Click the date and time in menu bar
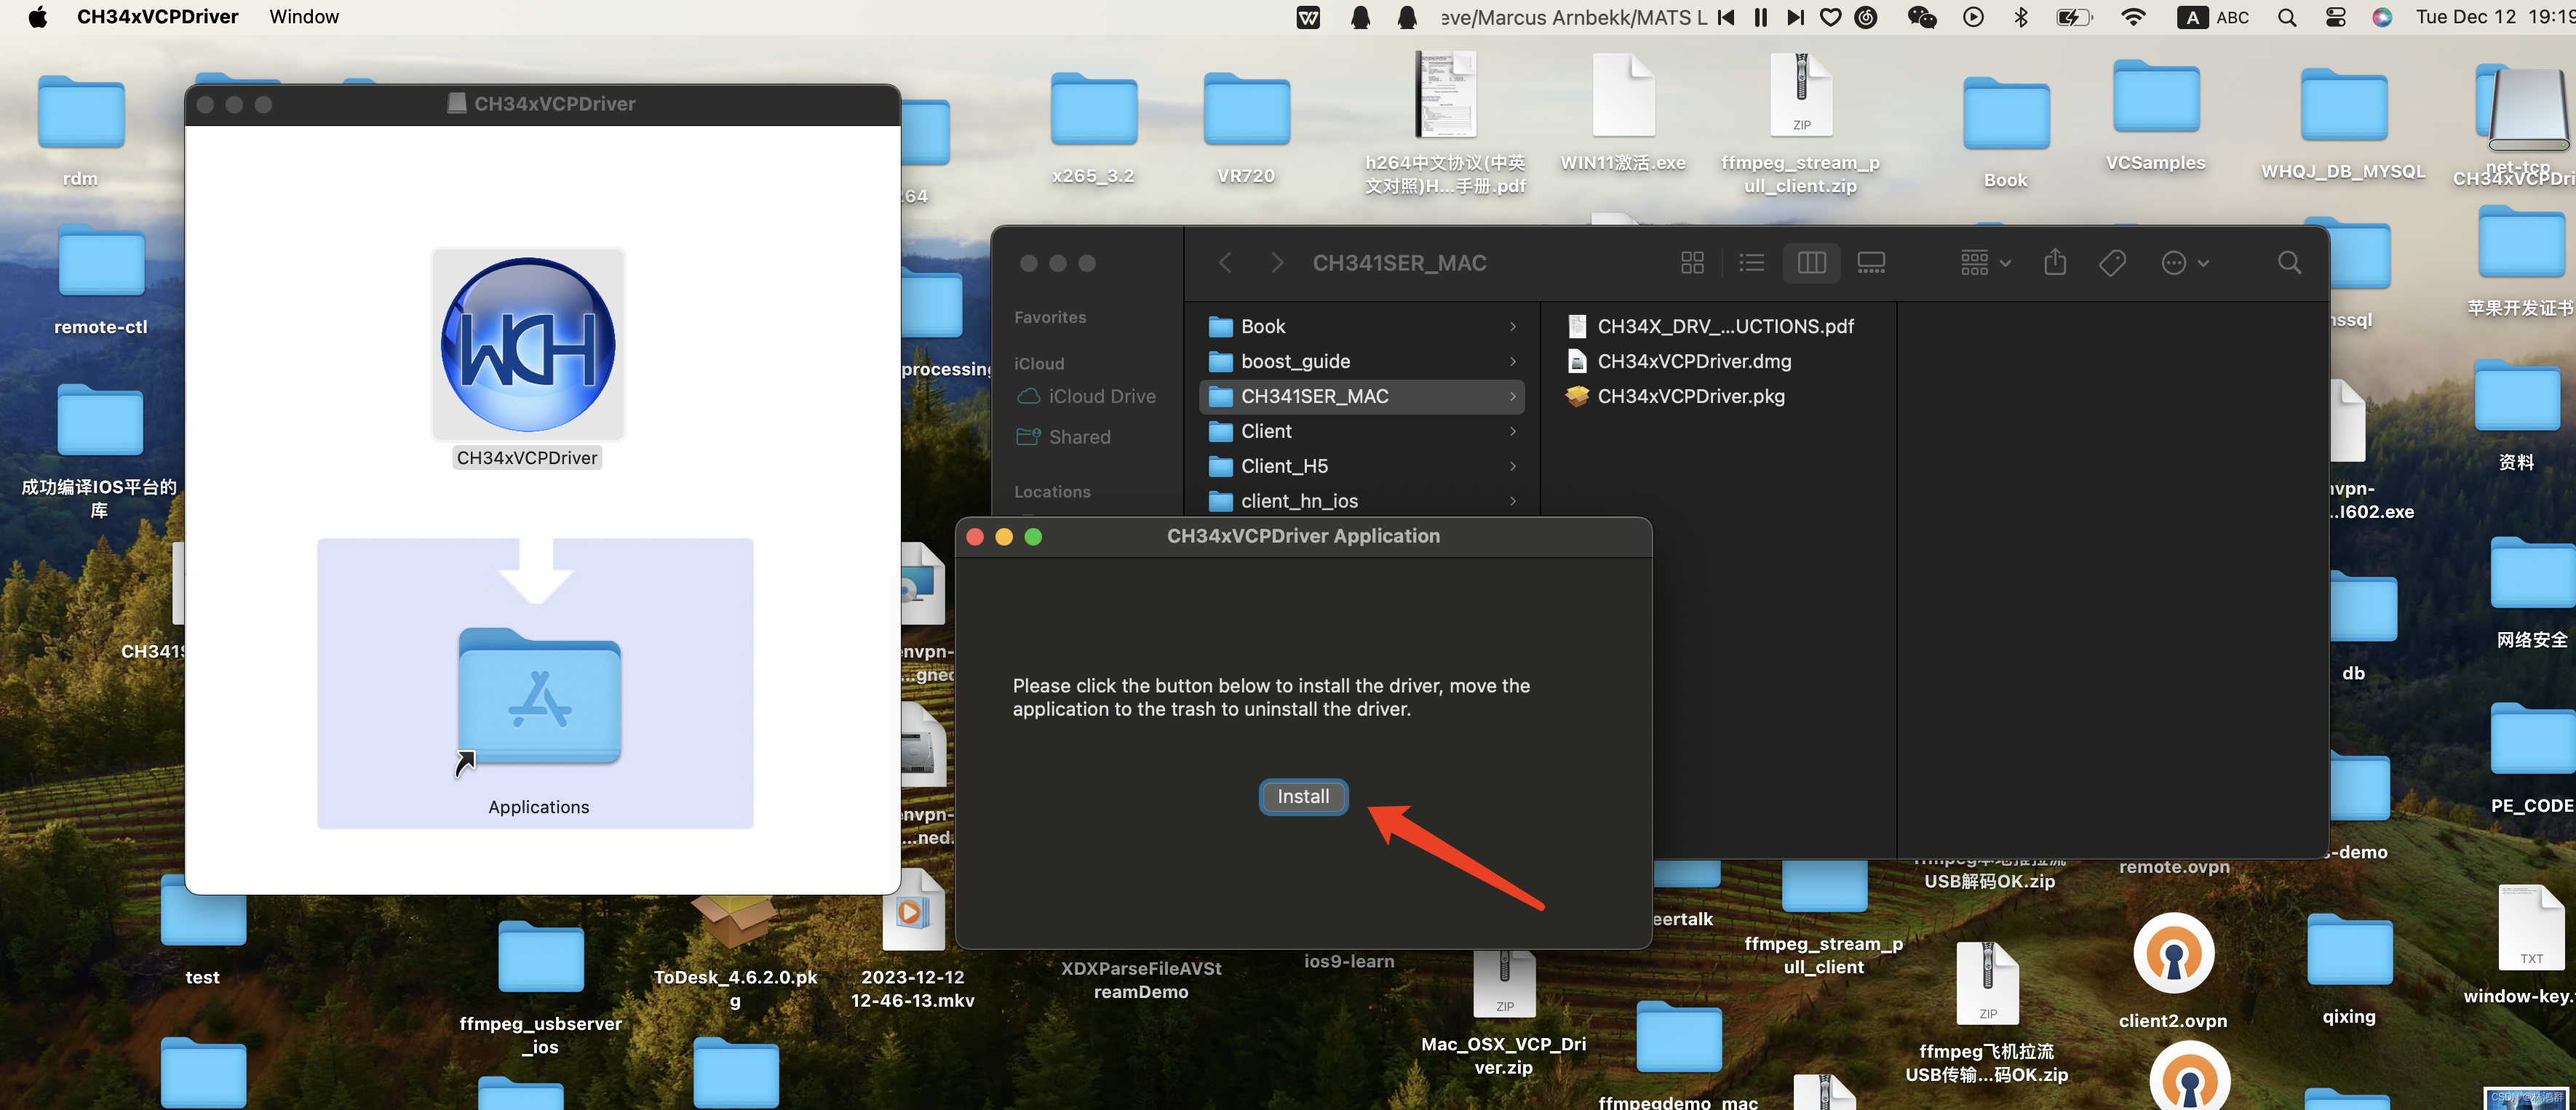 pos(2495,17)
